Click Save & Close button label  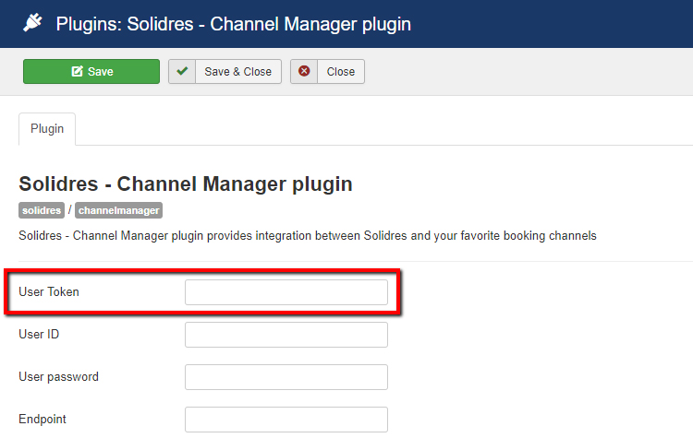tap(237, 71)
